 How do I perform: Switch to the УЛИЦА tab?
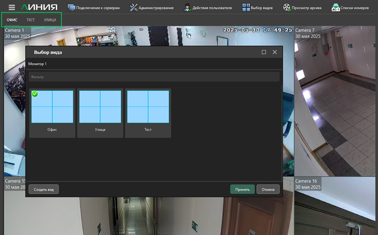click(x=50, y=20)
